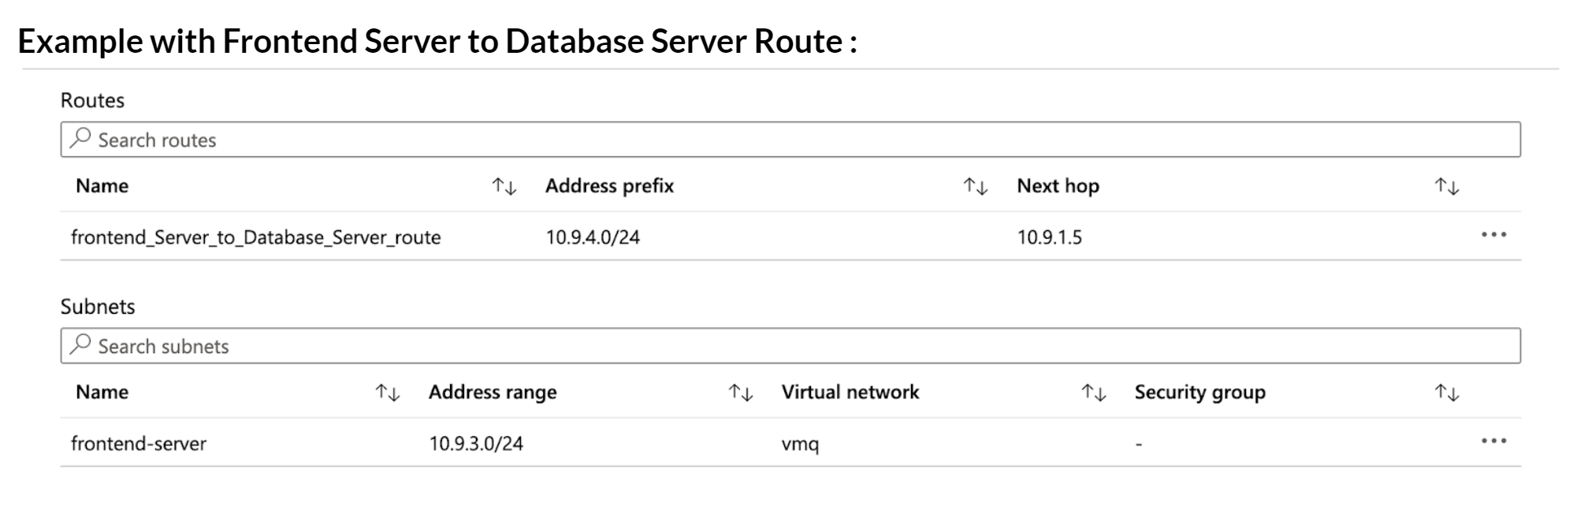Open the three-dot menu for the route row
The image size is (1592, 514).
coord(1493,235)
